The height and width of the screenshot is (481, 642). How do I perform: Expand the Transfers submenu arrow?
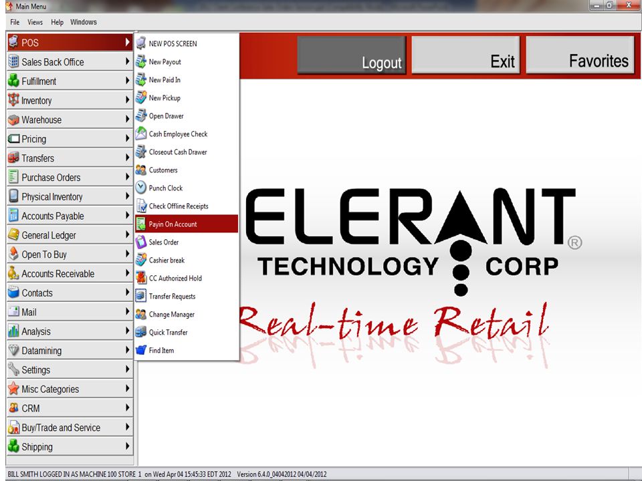[127, 158]
